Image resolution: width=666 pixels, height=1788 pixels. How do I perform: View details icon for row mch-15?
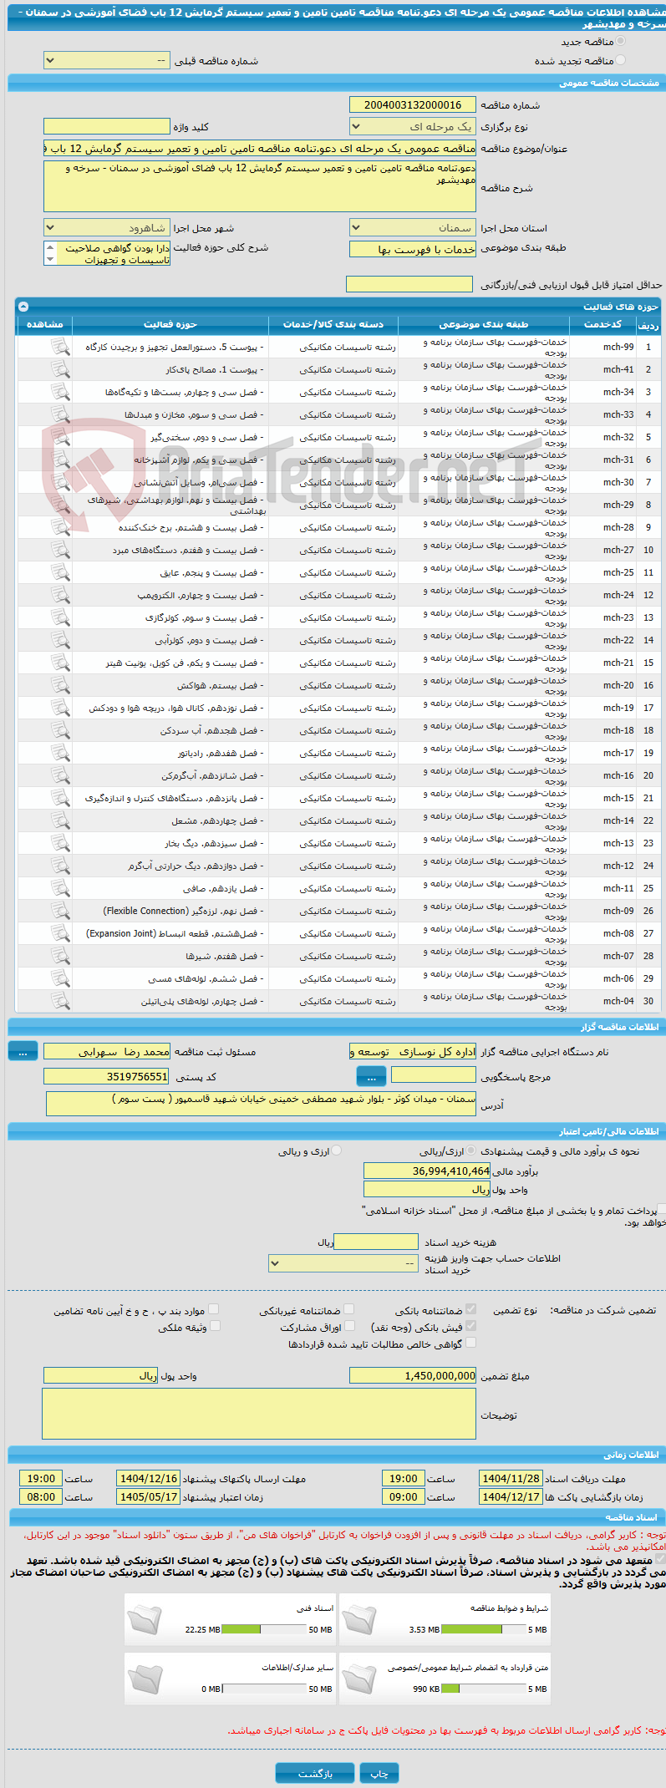60,798
